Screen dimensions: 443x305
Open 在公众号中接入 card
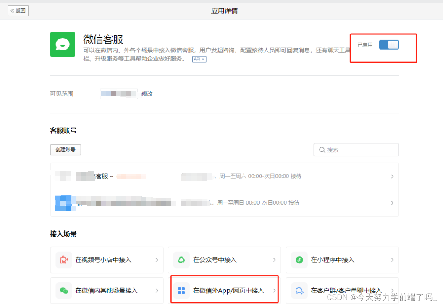pos(224,260)
